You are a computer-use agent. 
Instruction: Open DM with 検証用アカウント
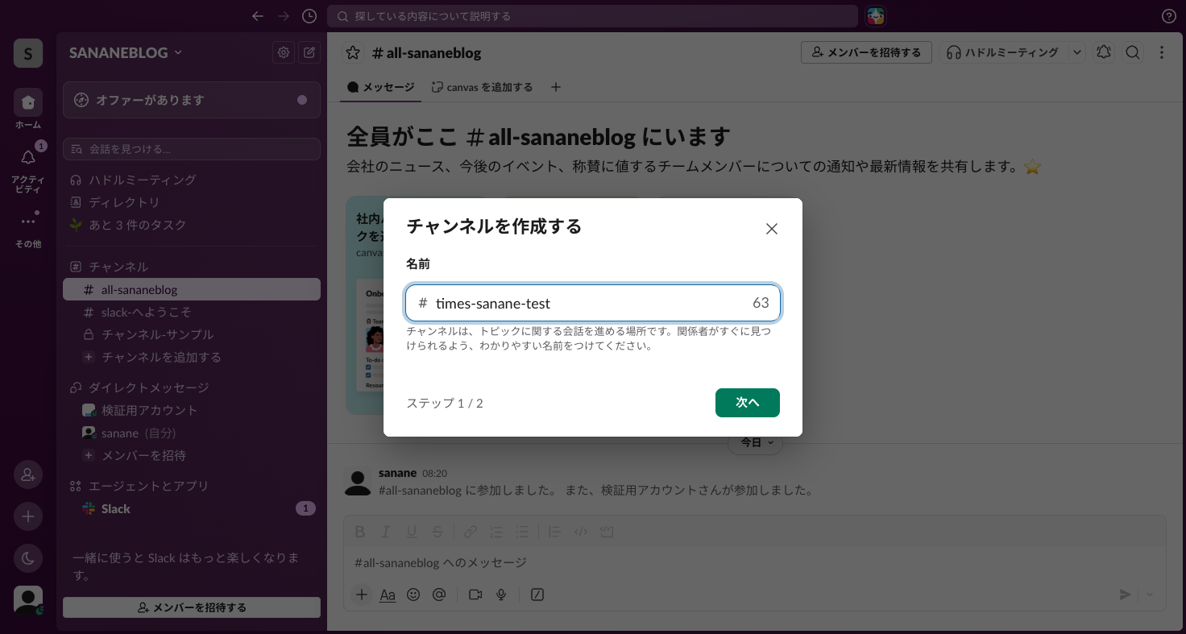[192, 410]
